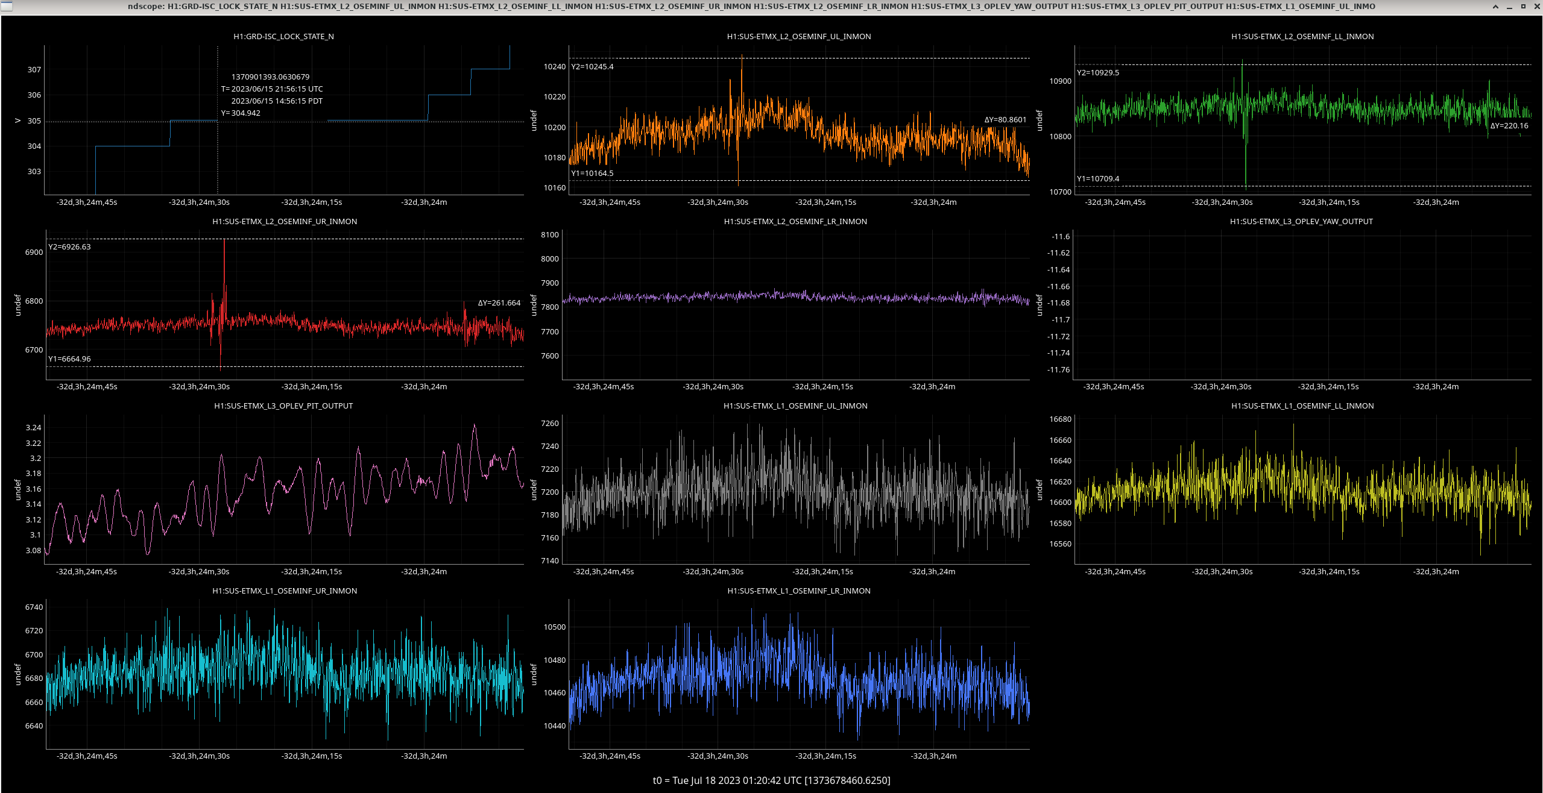The width and height of the screenshot is (1543, 793).
Task: Click the ΔY=261.664 delta readout
Action: click(x=499, y=303)
